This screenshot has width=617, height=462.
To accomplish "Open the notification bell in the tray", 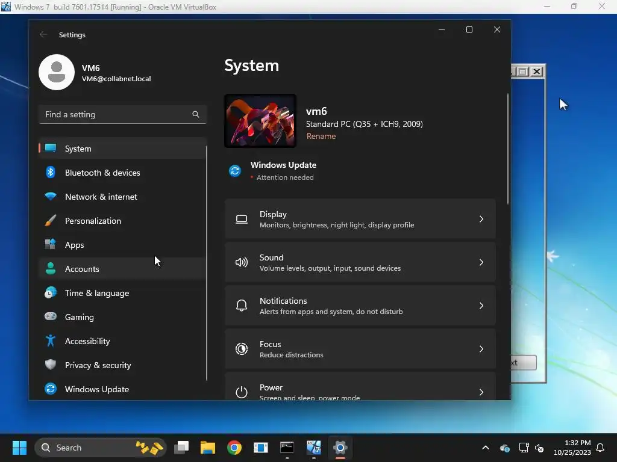I will pyautogui.click(x=601, y=448).
